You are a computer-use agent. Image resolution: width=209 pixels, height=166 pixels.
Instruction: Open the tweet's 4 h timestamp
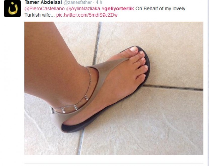(99, 2)
